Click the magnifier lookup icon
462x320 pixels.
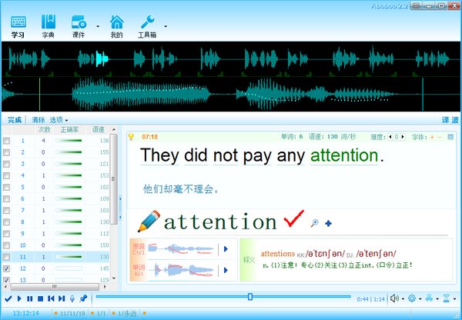[x=314, y=223]
